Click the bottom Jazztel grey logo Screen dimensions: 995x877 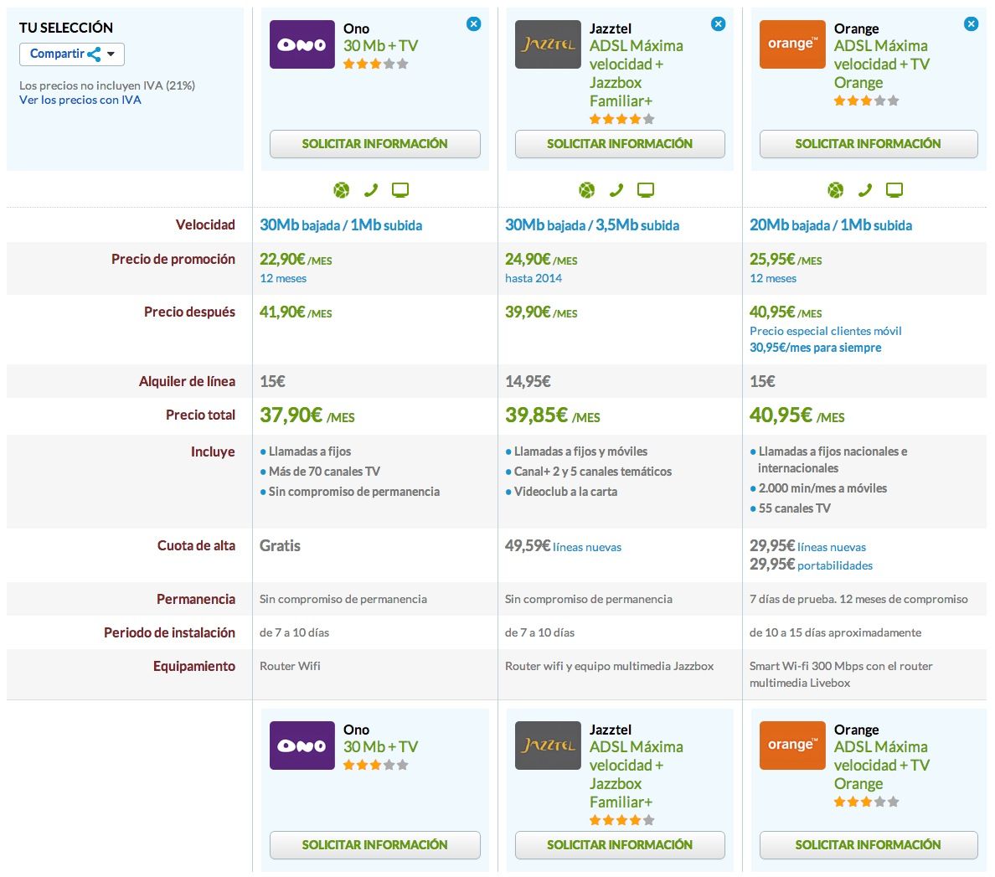(x=548, y=745)
